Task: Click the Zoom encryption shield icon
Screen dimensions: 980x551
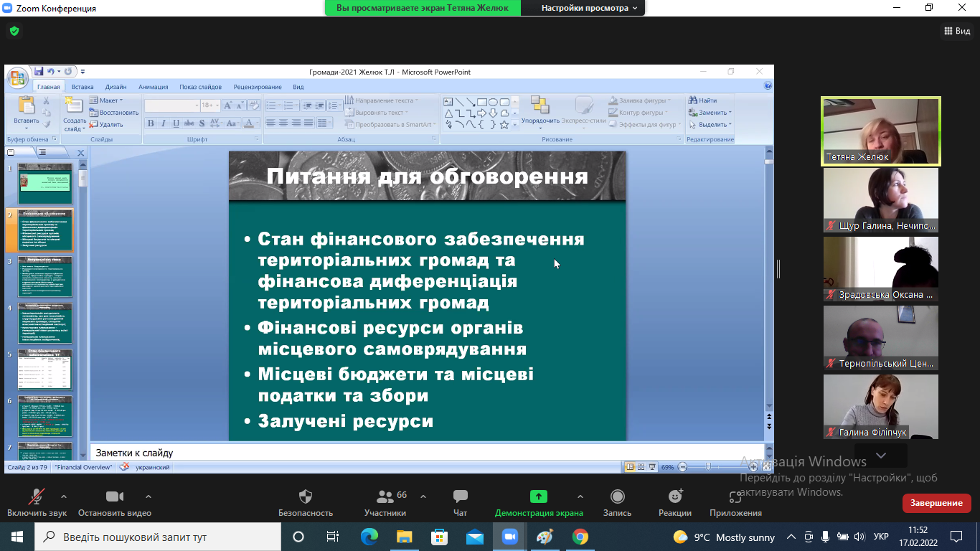Action: coord(14,31)
